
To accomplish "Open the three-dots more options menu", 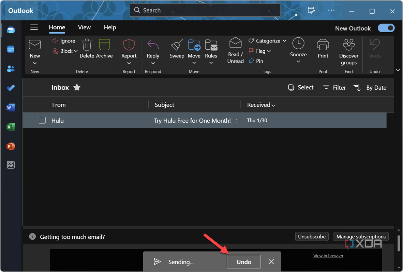I will [x=331, y=10].
